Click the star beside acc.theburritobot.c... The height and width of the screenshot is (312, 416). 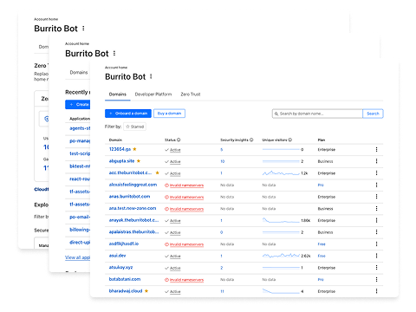(x=158, y=172)
